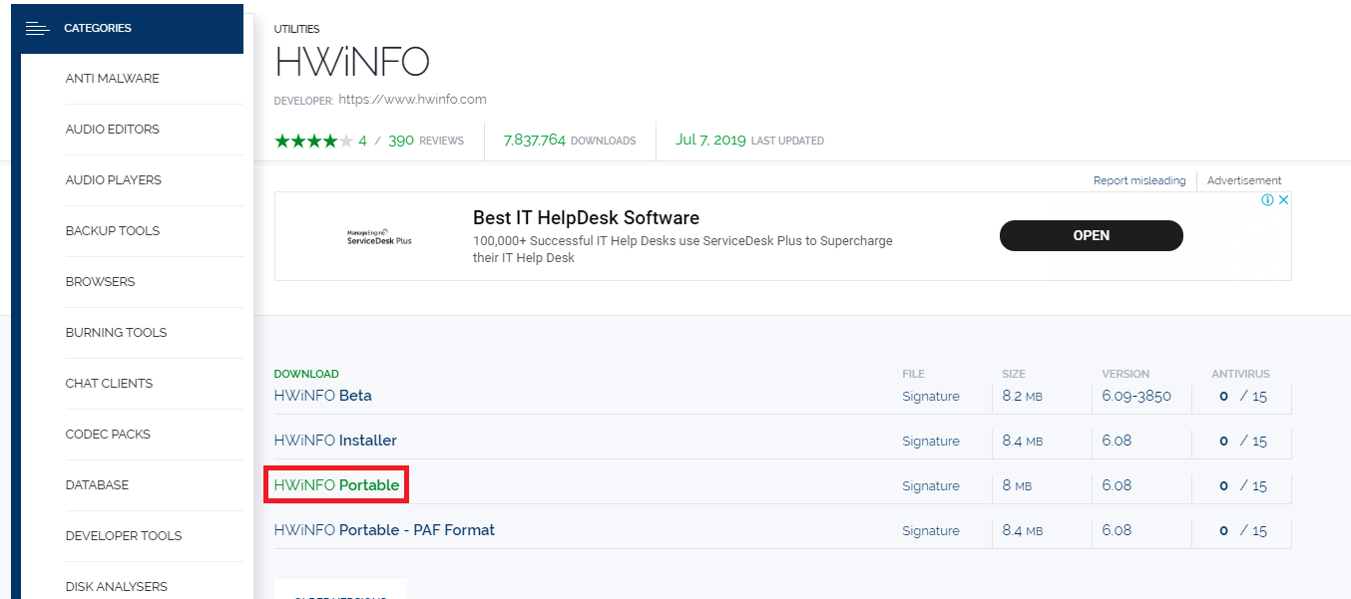Viewport: 1351px width, 599px height.
Task: Click the 6.09-3850 version text
Action: pyautogui.click(x=1136, y=396)
